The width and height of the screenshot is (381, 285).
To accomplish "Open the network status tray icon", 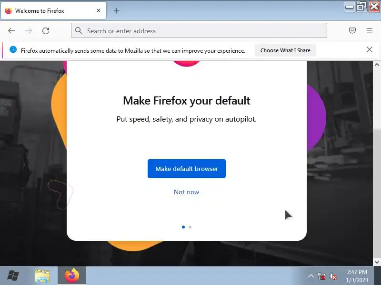I will click(321, 276).
